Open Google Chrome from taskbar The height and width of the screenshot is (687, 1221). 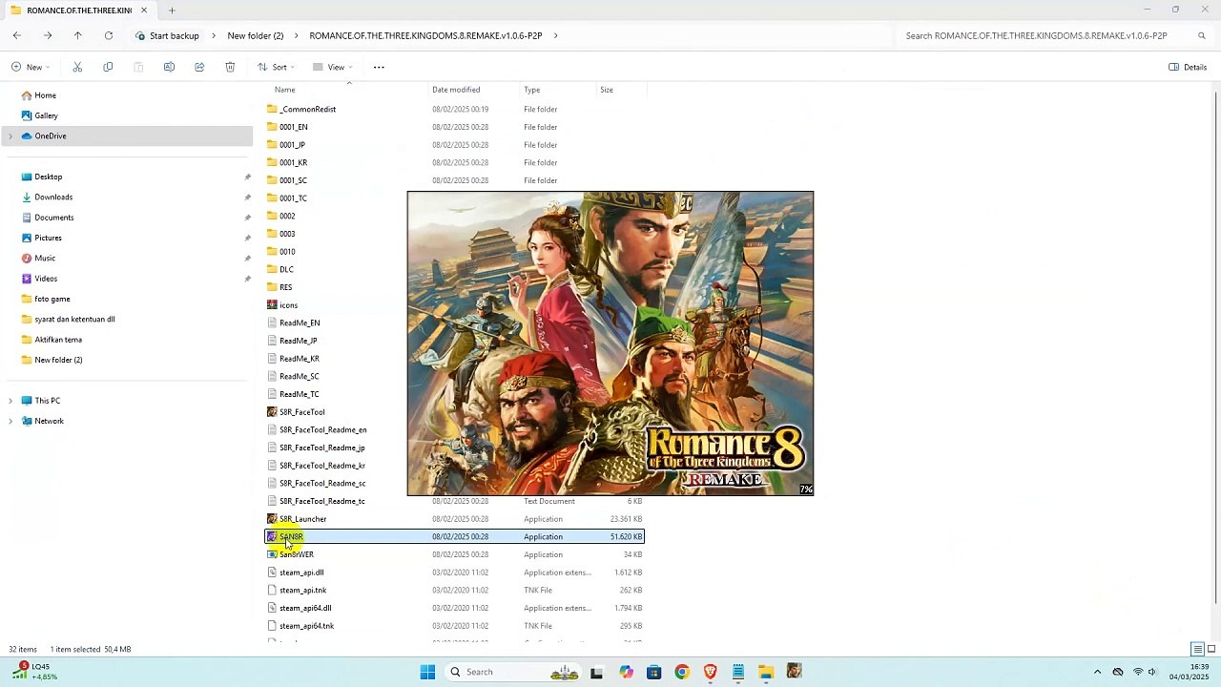coord(682,672)
